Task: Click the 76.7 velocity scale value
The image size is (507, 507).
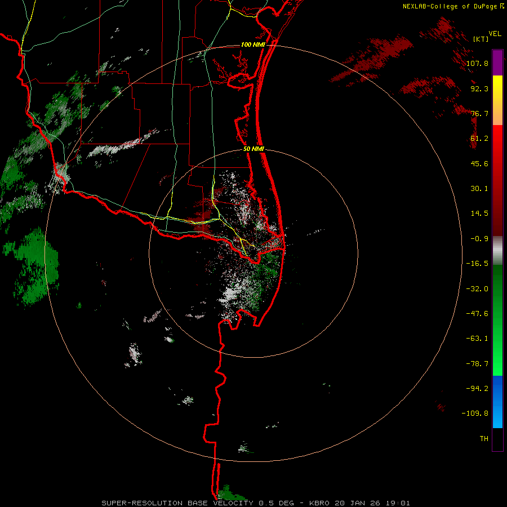Action: (479, 113)
